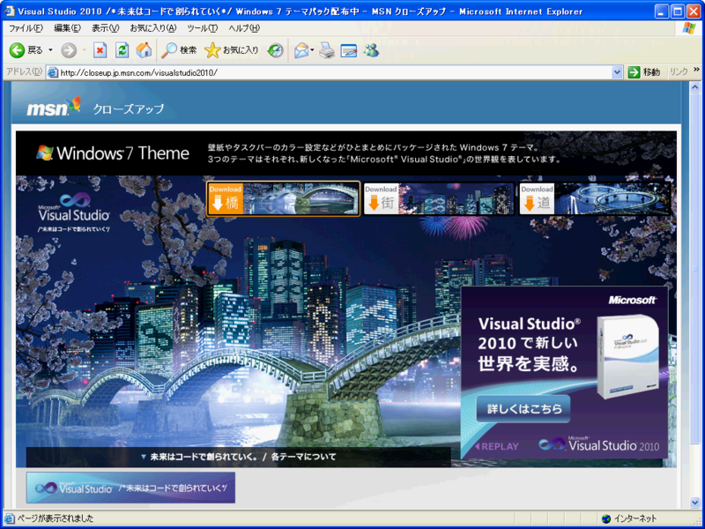Click the Windows flag logo throbber
705x529 pixels.
point(688,28)
